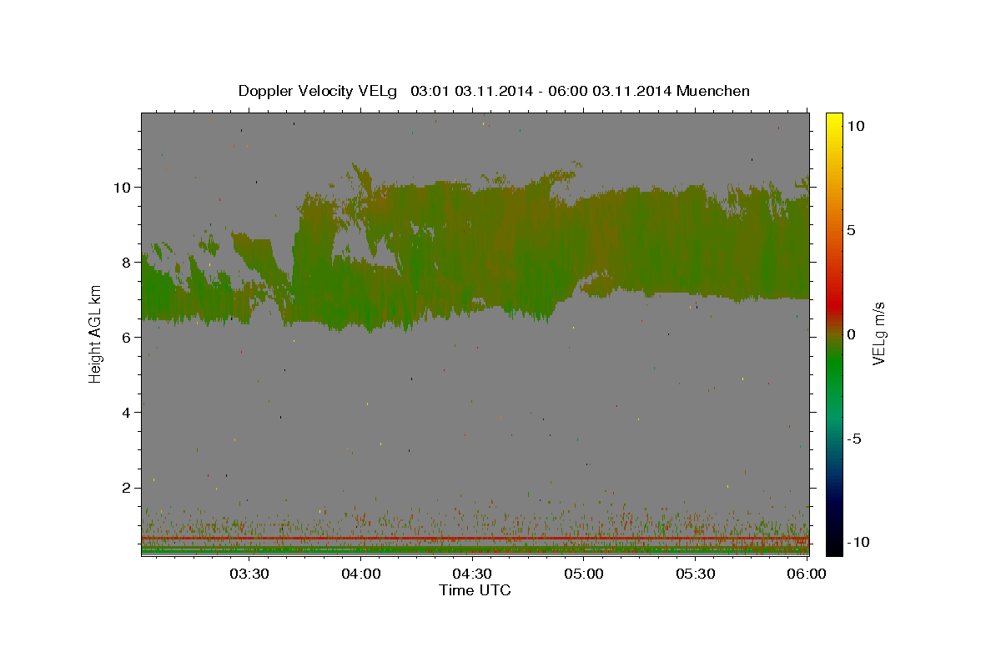The height and width of the screenshot is (667, 1001).
Task: Click the colorbar value 5
Action: (851, 229)
